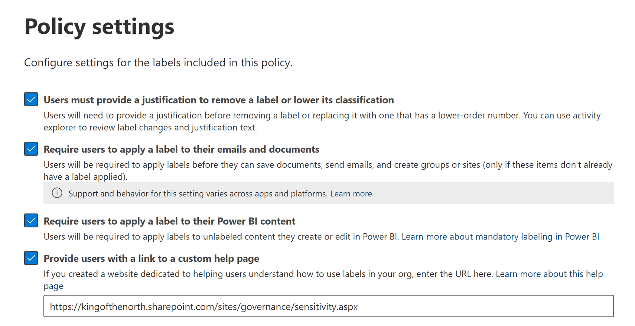Uncheck "Users must provide a justification to remove a label"
635x326 pixels.
[x=31, y=99]
